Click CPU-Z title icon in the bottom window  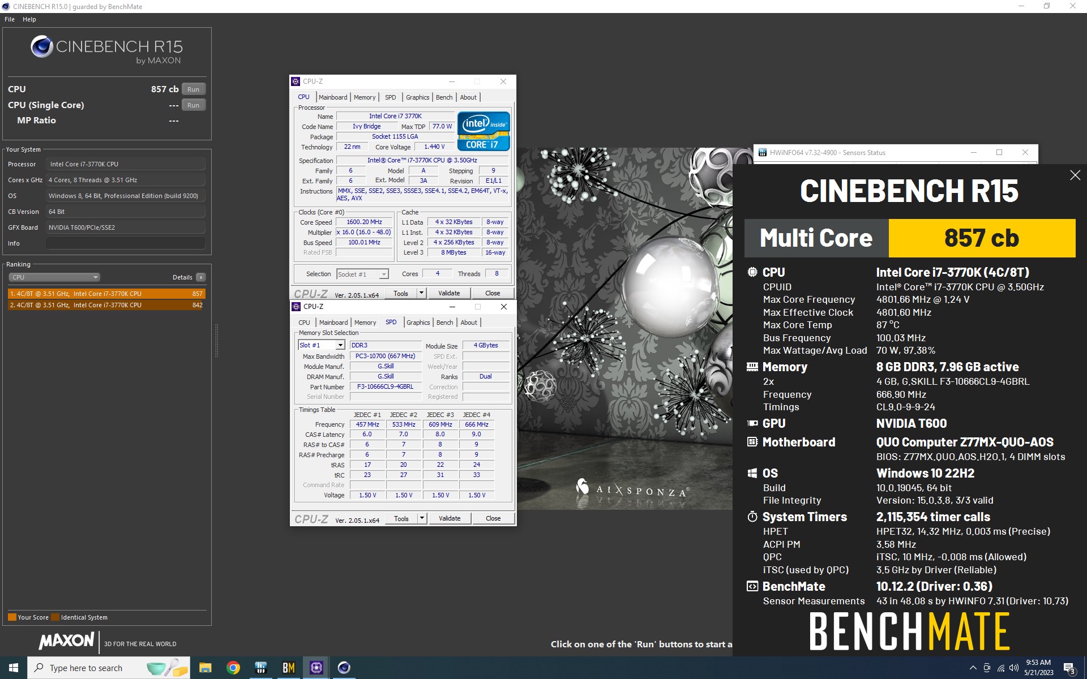click(296, 307)
